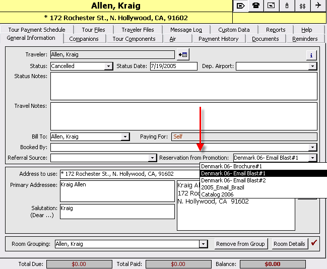The width and height of the screenshot is (327, 269).
Task: Click the blue info icon button
Action: tap(311, 55)
